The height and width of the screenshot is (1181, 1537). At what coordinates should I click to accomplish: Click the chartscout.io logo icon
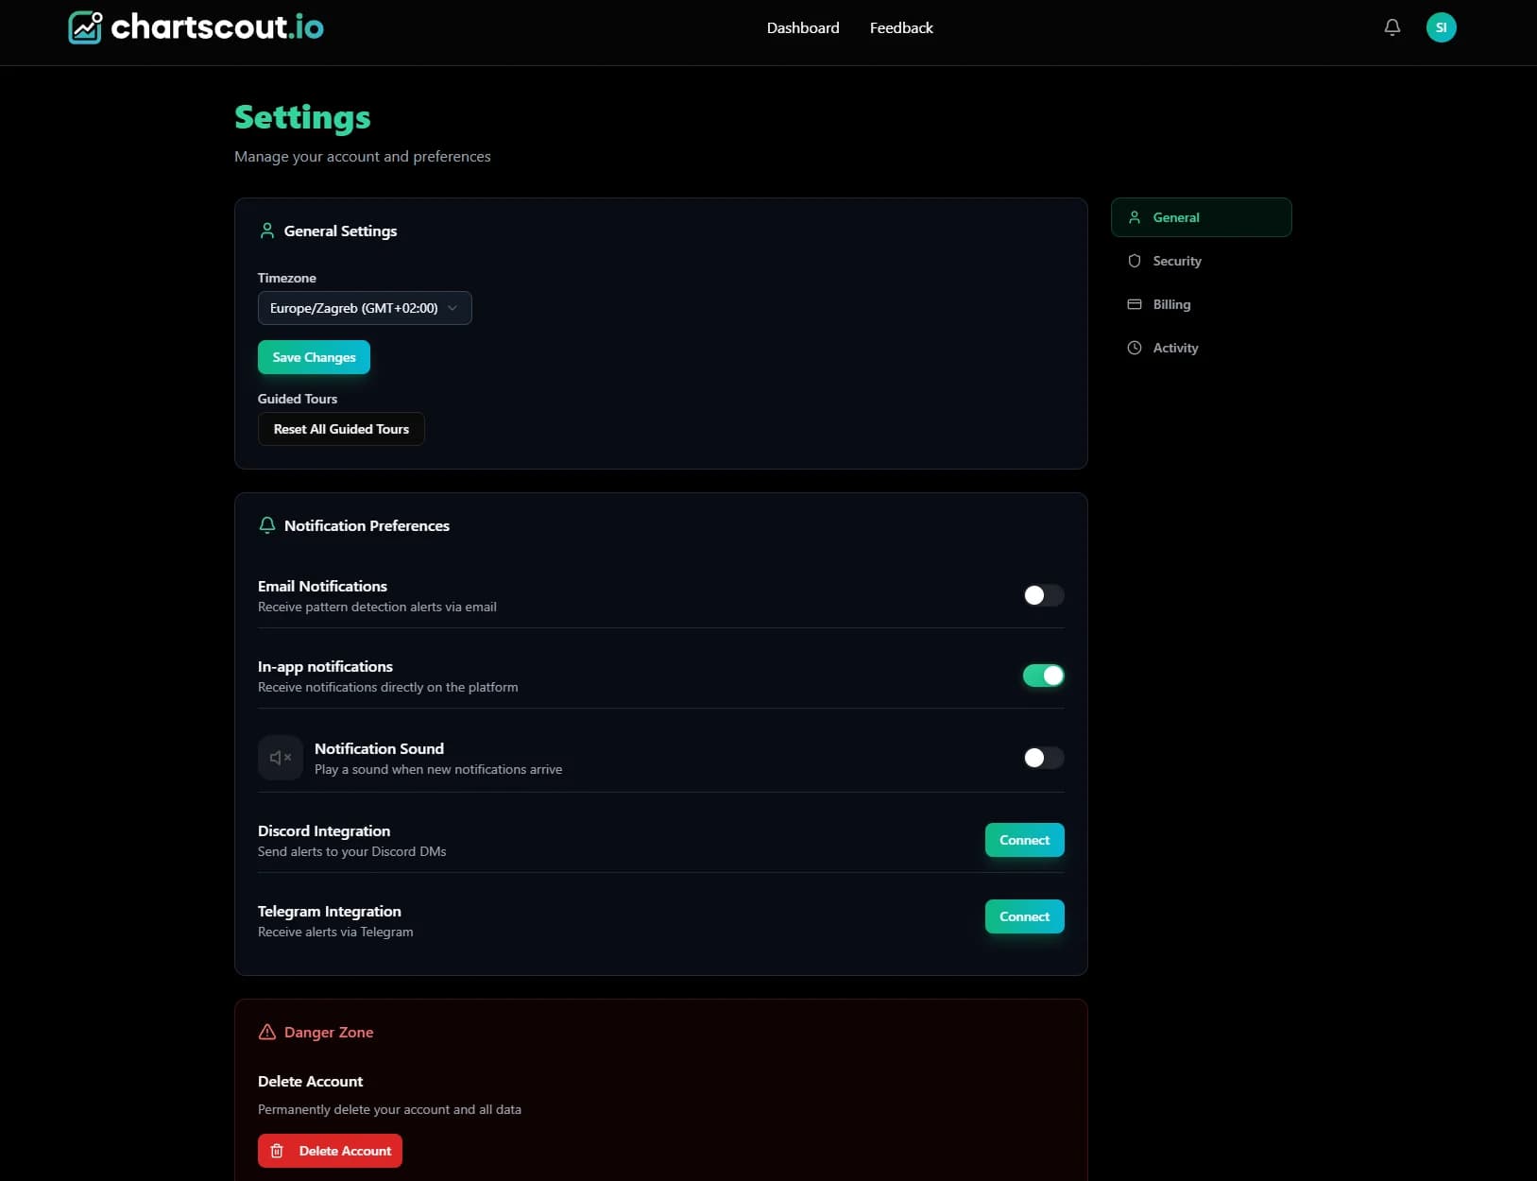pyautogui.click(x=84, y=27)
